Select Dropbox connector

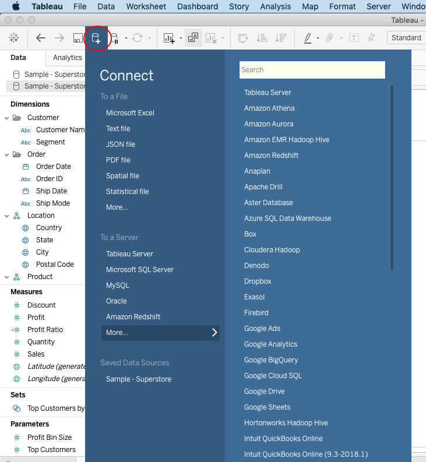(258, 281)
